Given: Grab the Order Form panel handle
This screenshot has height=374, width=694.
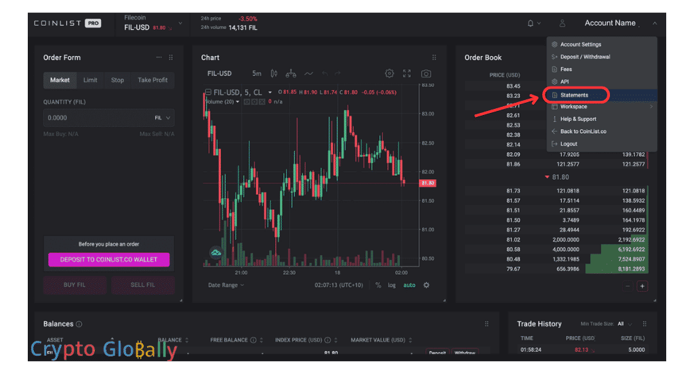Looking at the screenshot, I should click(x=171, y=57).
